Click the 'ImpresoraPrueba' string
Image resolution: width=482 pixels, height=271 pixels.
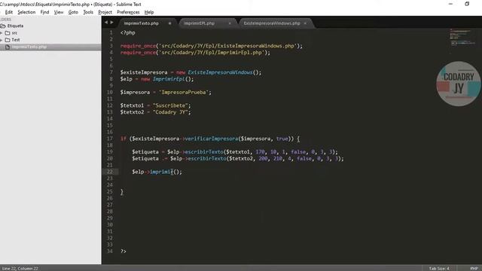tap(184, 92)
